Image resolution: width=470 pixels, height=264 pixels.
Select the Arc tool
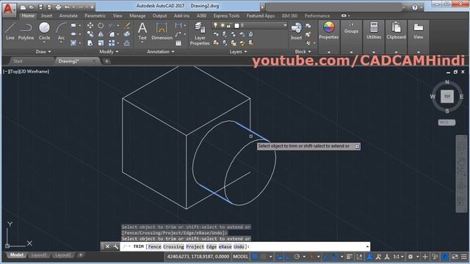61,31
